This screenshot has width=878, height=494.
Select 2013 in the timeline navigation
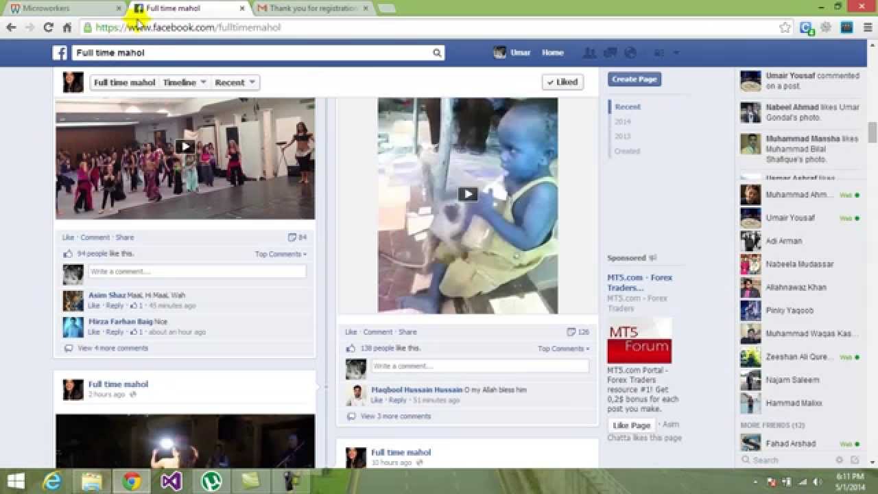click(623, 137)
